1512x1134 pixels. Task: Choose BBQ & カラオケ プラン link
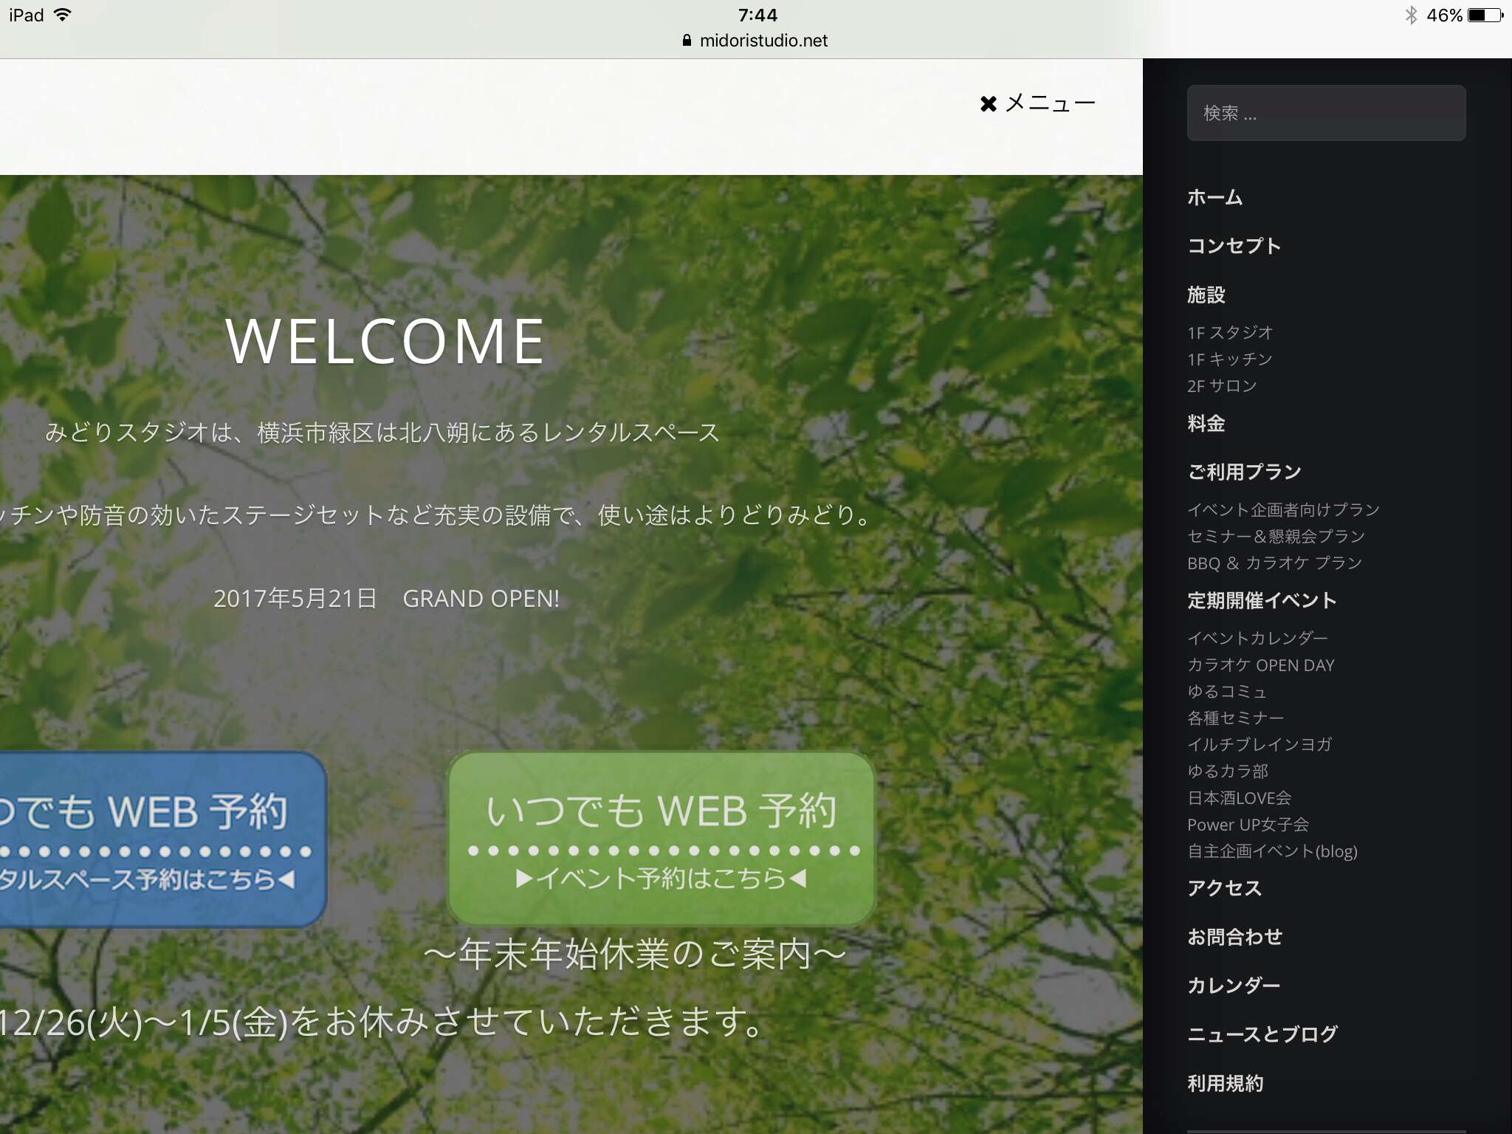[x=1274, y=563]
